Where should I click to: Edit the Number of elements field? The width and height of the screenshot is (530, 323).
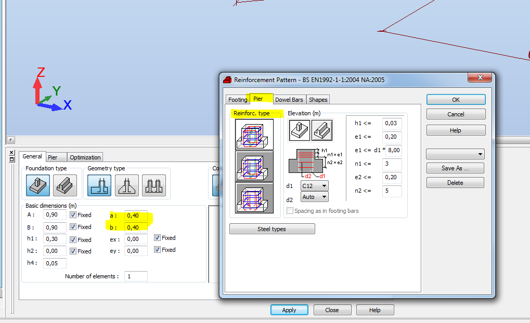click(135, 276)
